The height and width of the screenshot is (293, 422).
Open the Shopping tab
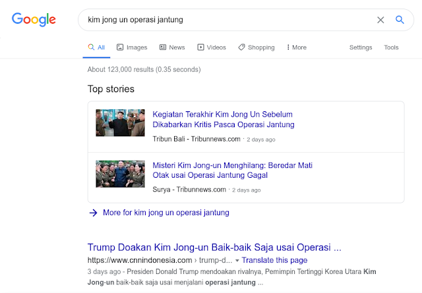click(x=256, y=47)
